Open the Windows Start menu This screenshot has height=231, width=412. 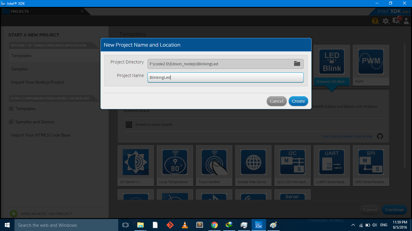click(x=7, y=225)
